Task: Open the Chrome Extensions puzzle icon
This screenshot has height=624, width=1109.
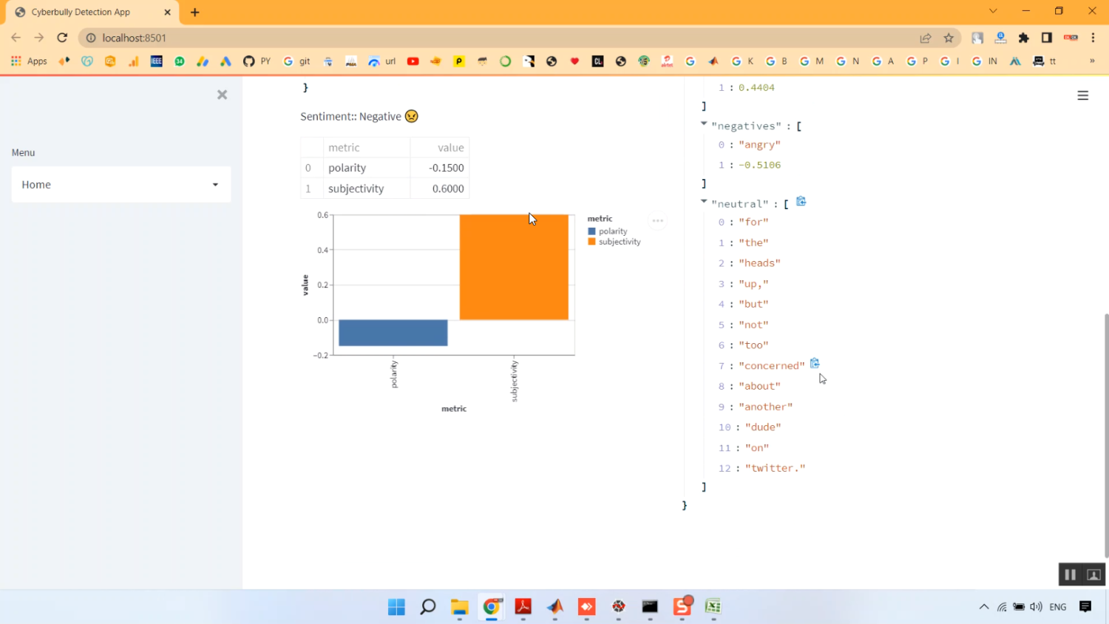Action: point(1023,38)
